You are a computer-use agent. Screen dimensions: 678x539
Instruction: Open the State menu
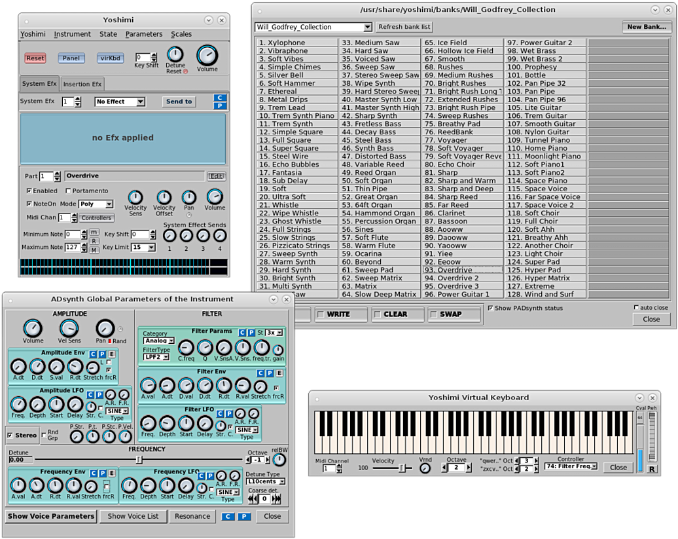[108, 34]
